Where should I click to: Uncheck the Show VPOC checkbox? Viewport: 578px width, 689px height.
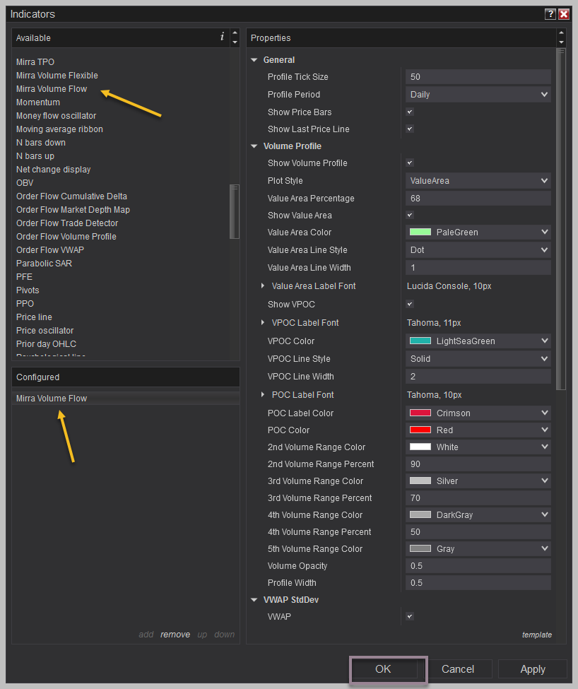(410, 304)
